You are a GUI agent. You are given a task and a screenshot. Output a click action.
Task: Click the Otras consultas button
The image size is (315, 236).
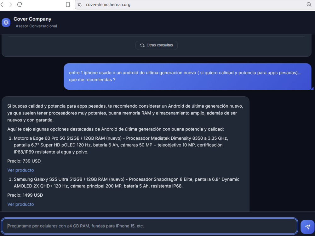pyautogui.click(x=157, y=45)
